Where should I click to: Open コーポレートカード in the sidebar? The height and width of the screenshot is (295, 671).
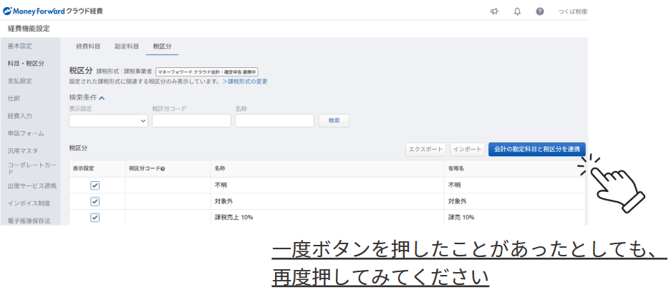(32, 168)
